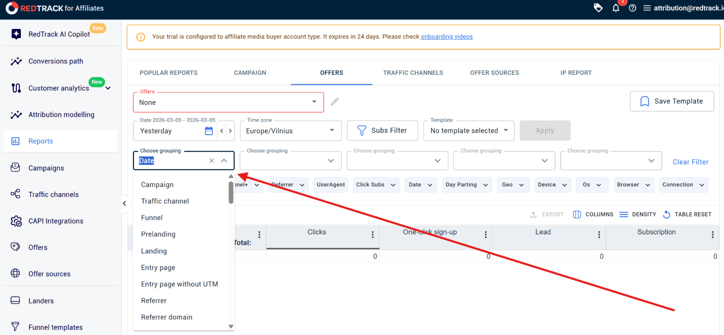This screenshot has height=335, width=724.
Task: Switch to the Campaign tab
Action: (x=250, y=73)
